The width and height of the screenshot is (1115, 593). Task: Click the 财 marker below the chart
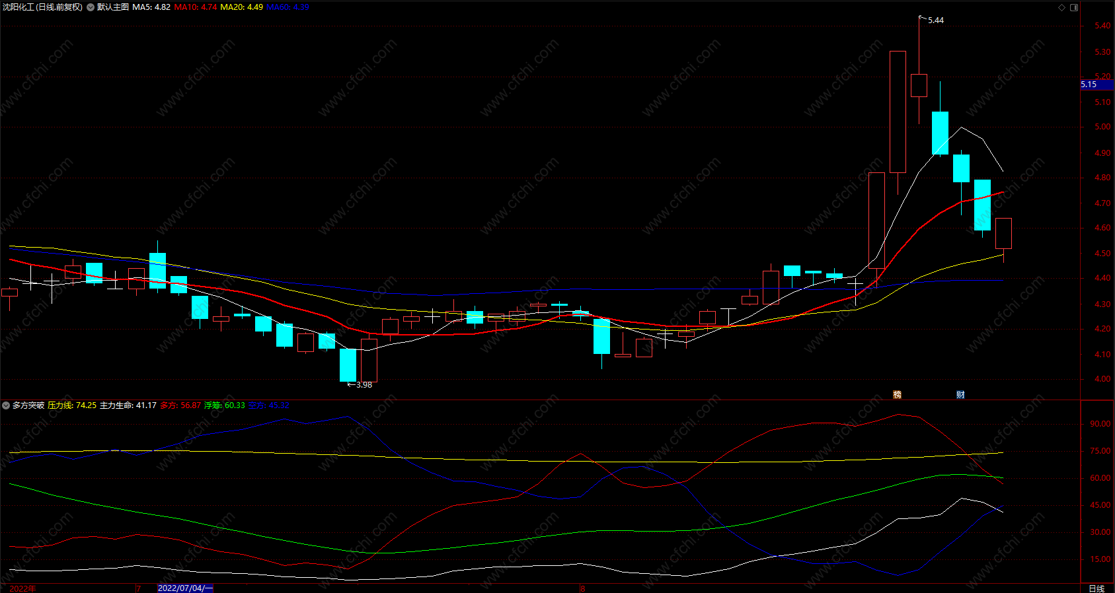[960, 394]
